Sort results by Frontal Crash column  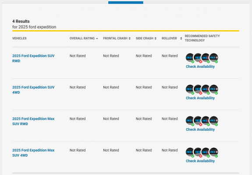117,38
